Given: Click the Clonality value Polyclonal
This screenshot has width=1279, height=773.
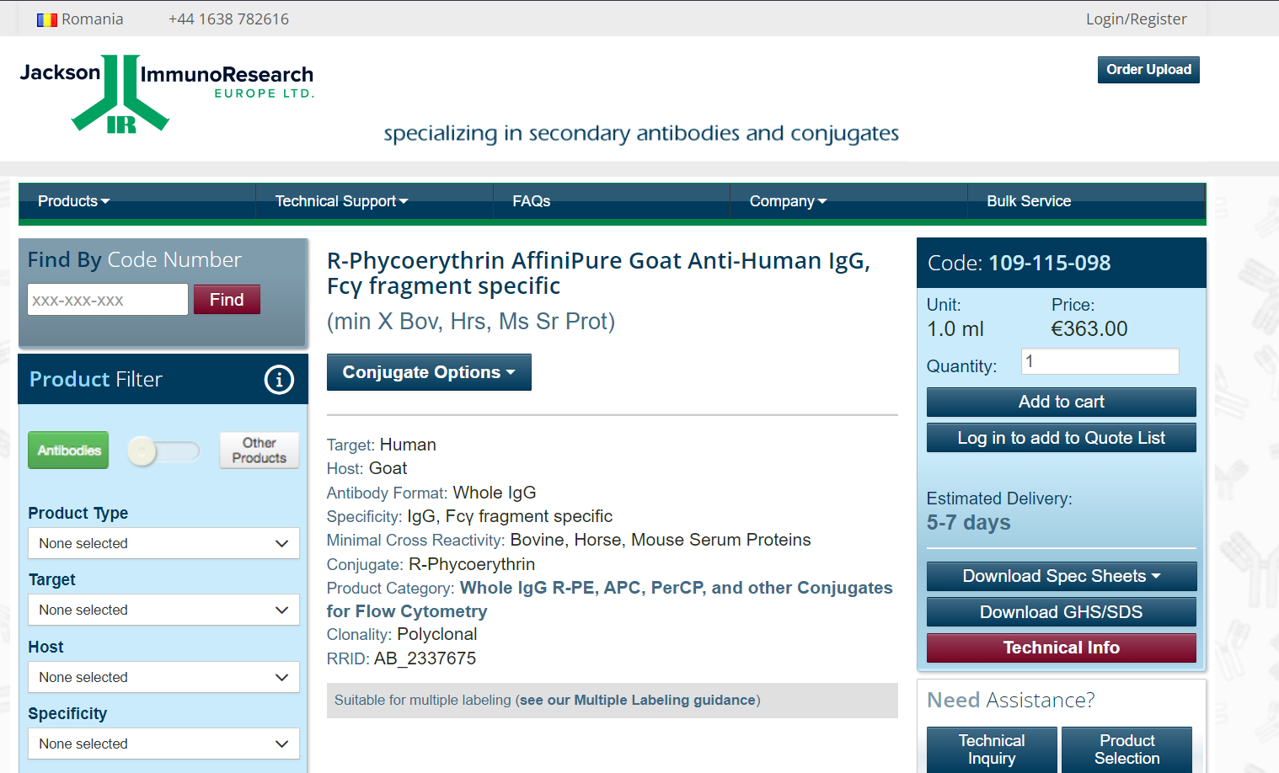Looking at the screenshot, I should point(436,634).
